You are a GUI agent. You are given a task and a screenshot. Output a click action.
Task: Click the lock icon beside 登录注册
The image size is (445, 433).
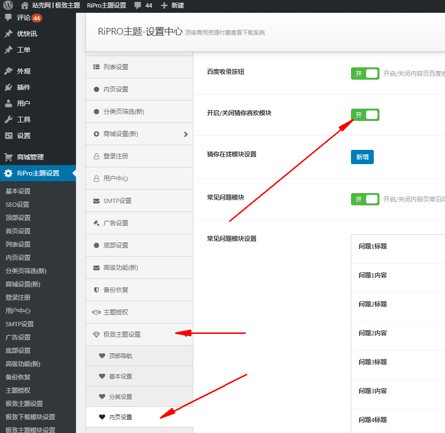[96, 156]
